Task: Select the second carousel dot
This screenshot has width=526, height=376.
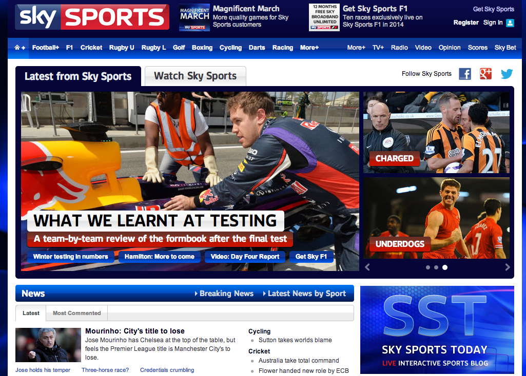Action: (436, 267)
